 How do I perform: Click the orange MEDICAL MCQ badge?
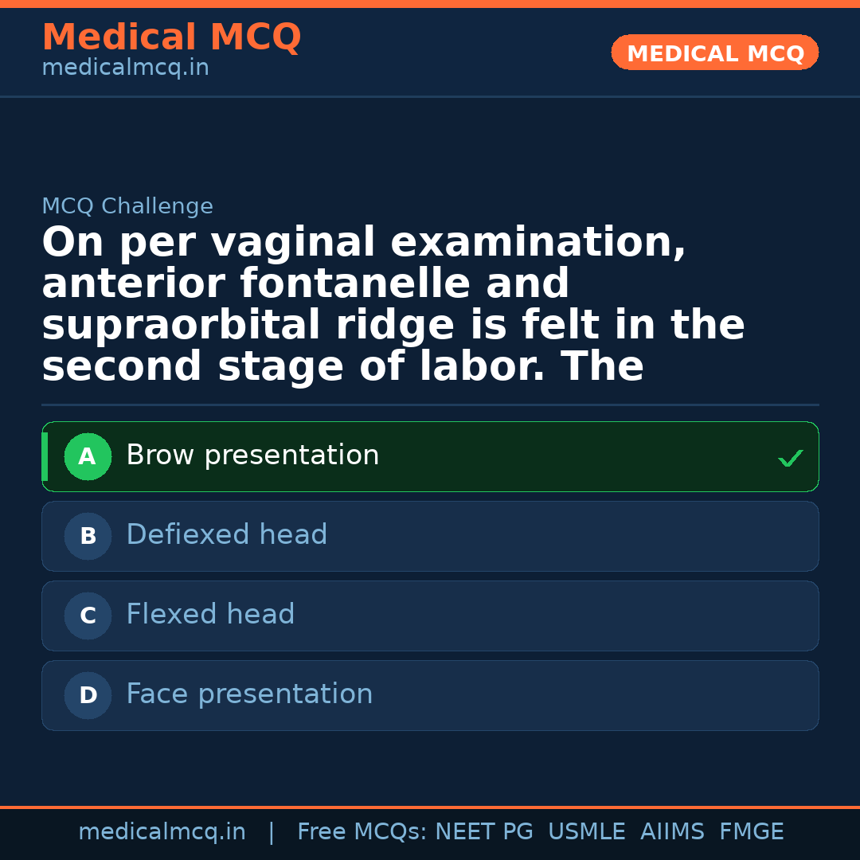pyautogui.click(x=714, y=53)
